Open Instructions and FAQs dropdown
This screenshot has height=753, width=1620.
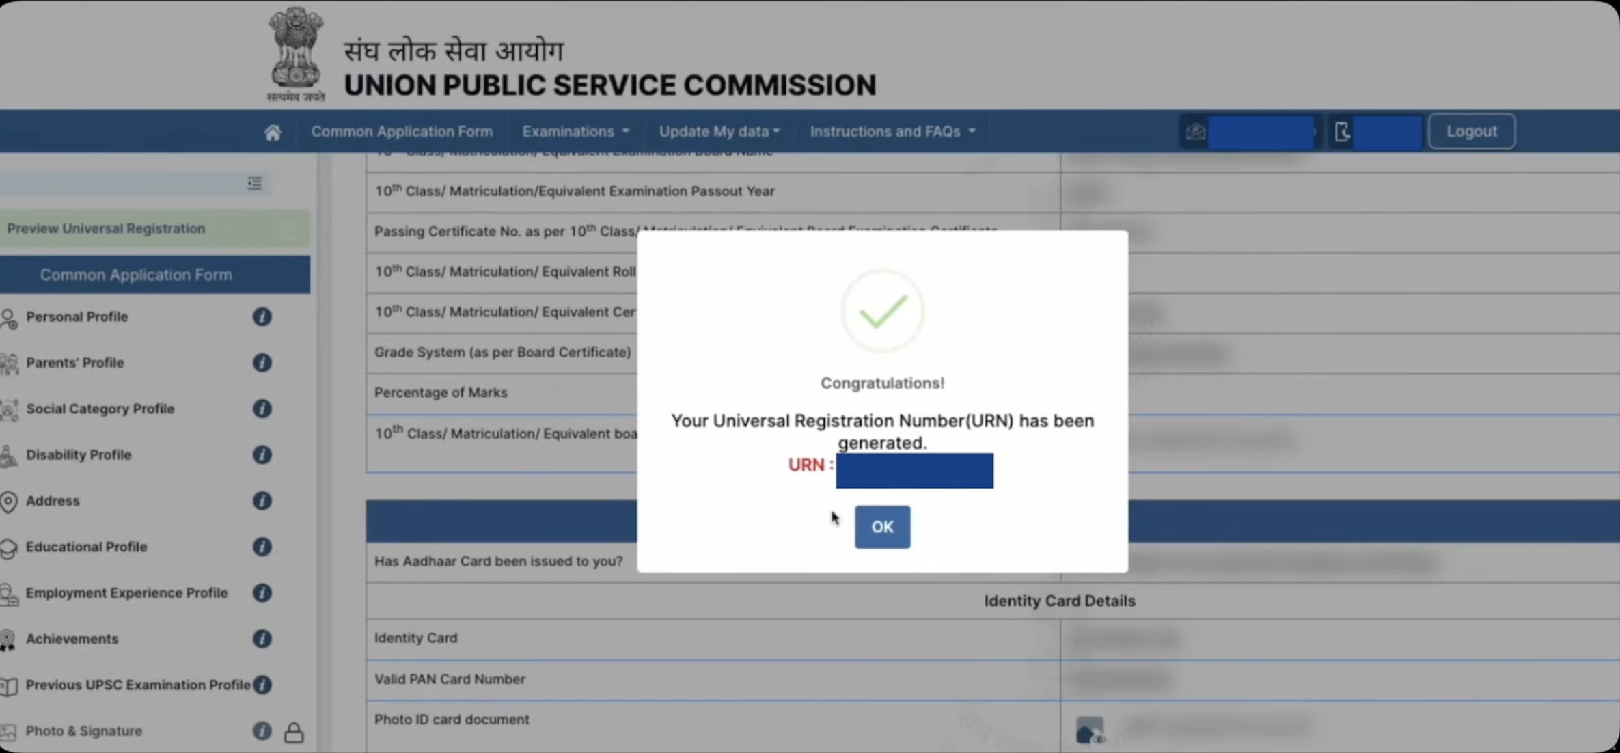[892, 131]
